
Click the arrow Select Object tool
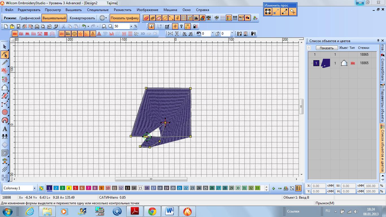5,47
